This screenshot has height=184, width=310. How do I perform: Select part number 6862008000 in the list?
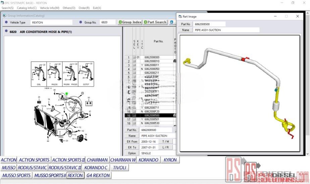[x=152, y=57]
